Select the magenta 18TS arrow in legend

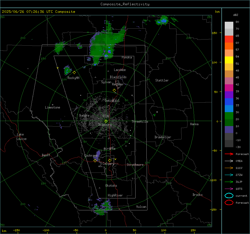tap(229, 189)
